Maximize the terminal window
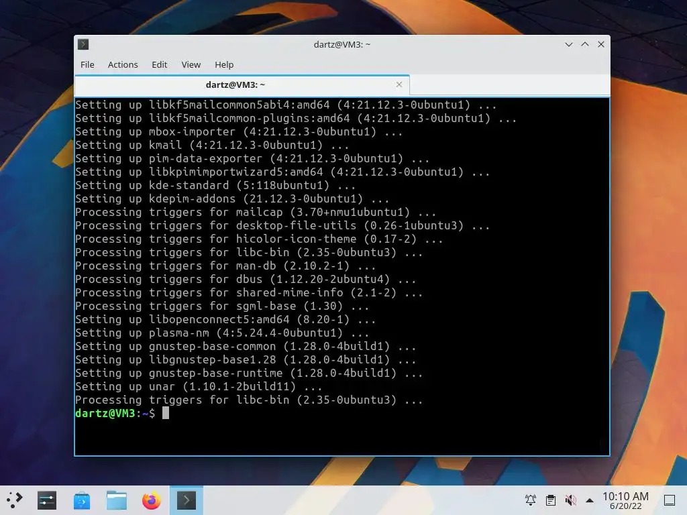This screenshot has height=515, width=687. (x=585, y=44)
